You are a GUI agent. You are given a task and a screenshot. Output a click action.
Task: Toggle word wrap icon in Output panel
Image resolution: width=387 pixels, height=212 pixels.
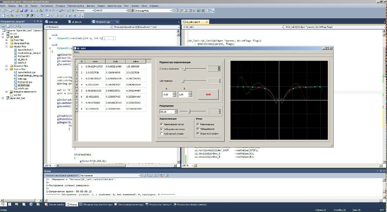(x=167, y=175)
